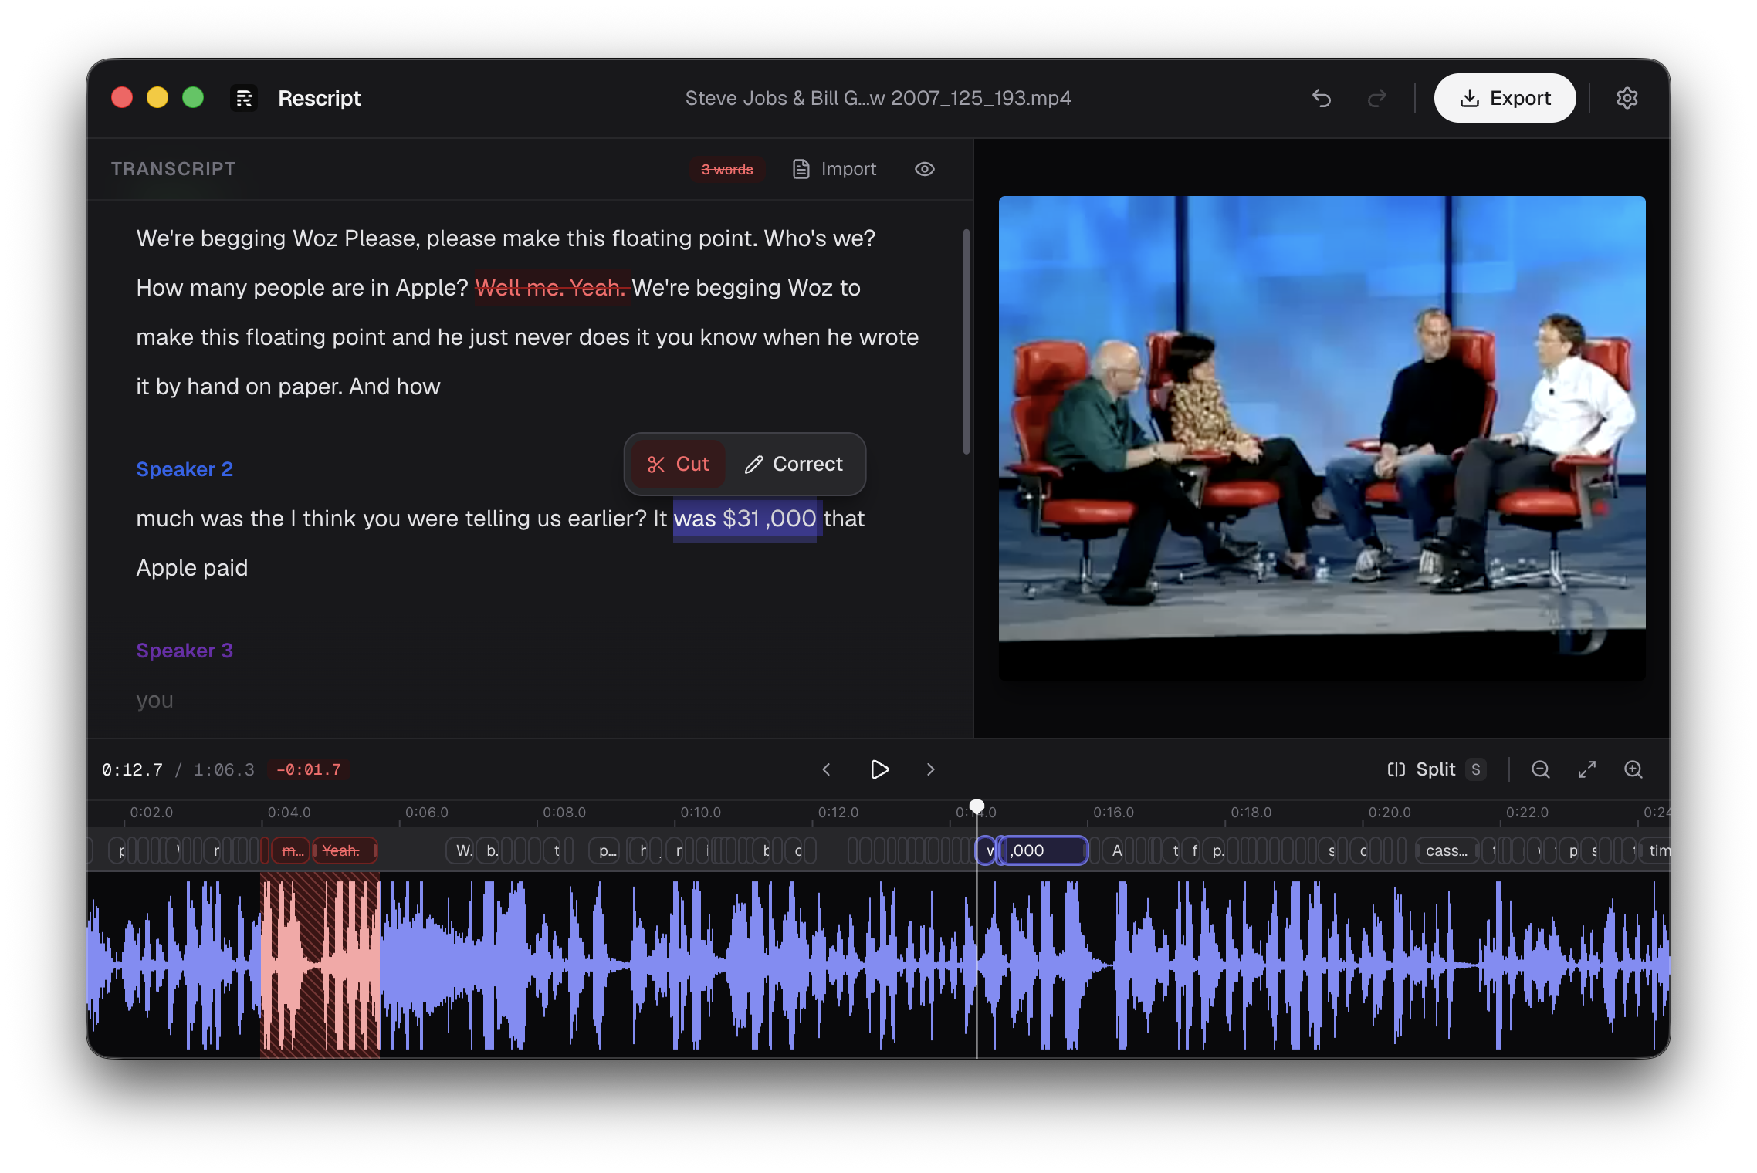1757x1173 pixels.
Task: Click the 0:12.7 current time readout
Action: (132, 769)
